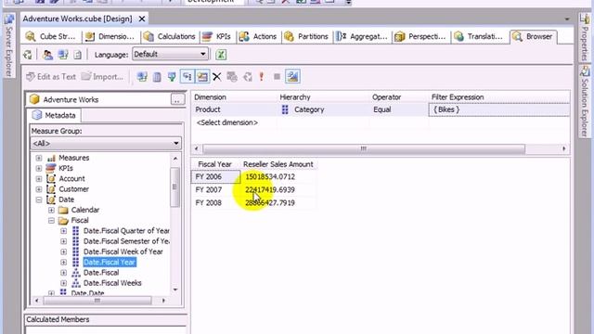Close the Adventure Works.cube design tab

click(x=142, y=19)
